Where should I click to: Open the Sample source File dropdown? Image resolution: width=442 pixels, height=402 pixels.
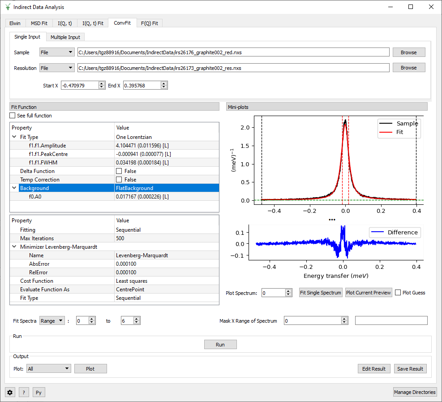pyautogui.click(x=57, y=52)
